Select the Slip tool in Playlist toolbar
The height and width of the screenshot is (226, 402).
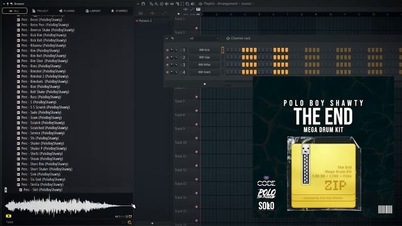pyautogui.click(x=171, y=4)
